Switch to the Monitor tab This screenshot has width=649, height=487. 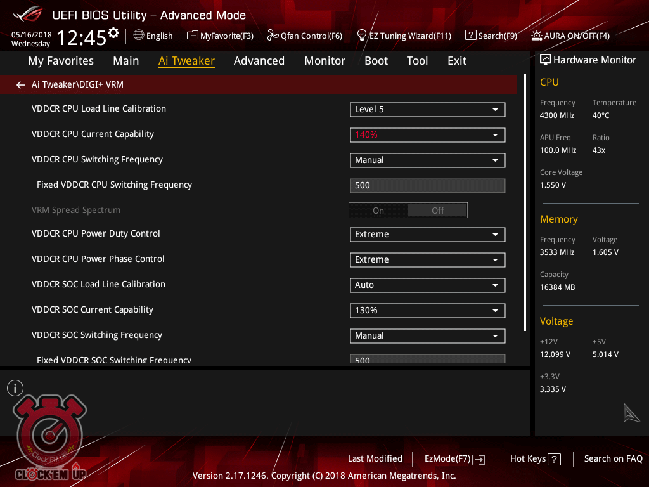[x=324, y=61]
